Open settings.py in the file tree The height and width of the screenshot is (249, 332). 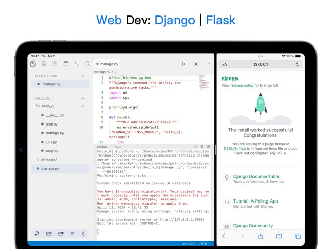[60, 133]
